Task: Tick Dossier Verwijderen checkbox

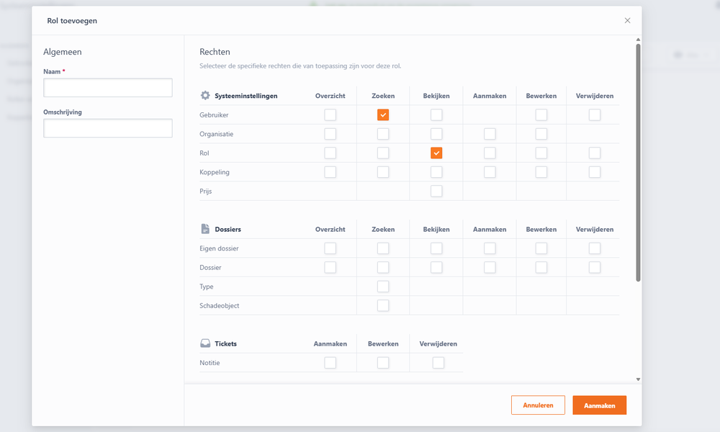Action: pyautogui.click(x=595, y=267)
